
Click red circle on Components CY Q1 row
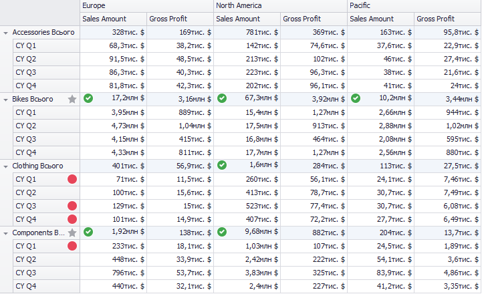click(x=72, y=246)
